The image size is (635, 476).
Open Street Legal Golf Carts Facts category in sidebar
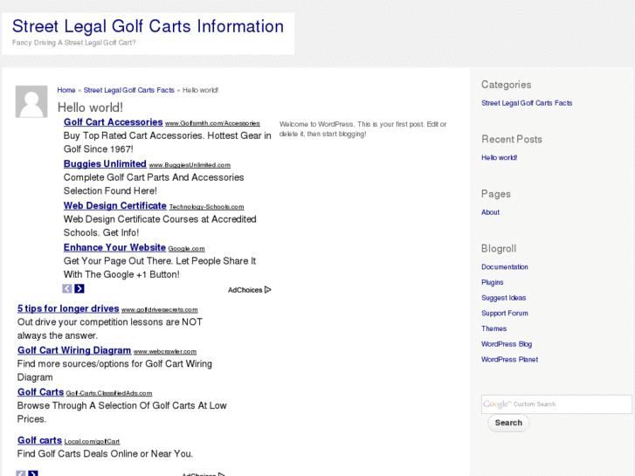click(x=527, y=103)
